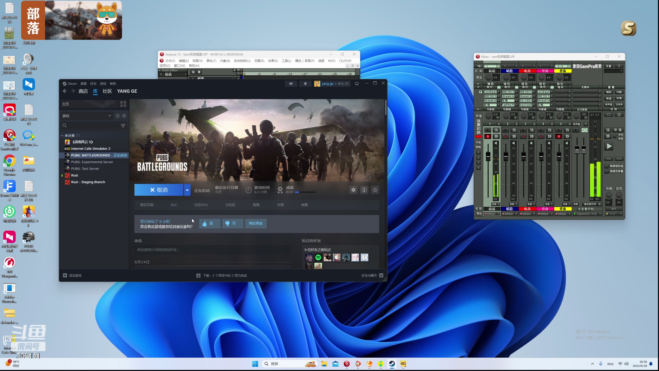Screen dimensions: 659x371
Task: Toggle the 隐藏音轨组 checkbox in Mixer
Action: (607, 166)
